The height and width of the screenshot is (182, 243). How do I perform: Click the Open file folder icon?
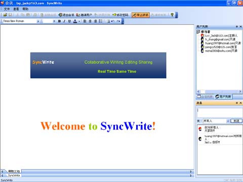pyautogui.click(x=5, y=15)
